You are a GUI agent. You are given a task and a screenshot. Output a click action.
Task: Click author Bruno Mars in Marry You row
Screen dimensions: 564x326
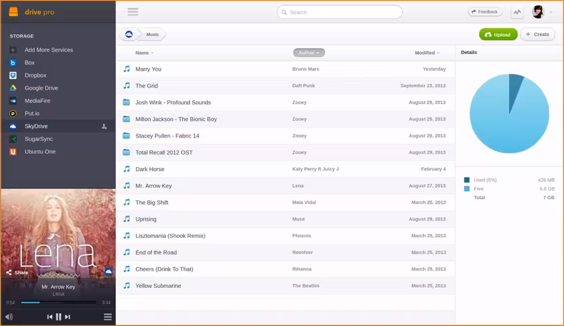[305, 69]
